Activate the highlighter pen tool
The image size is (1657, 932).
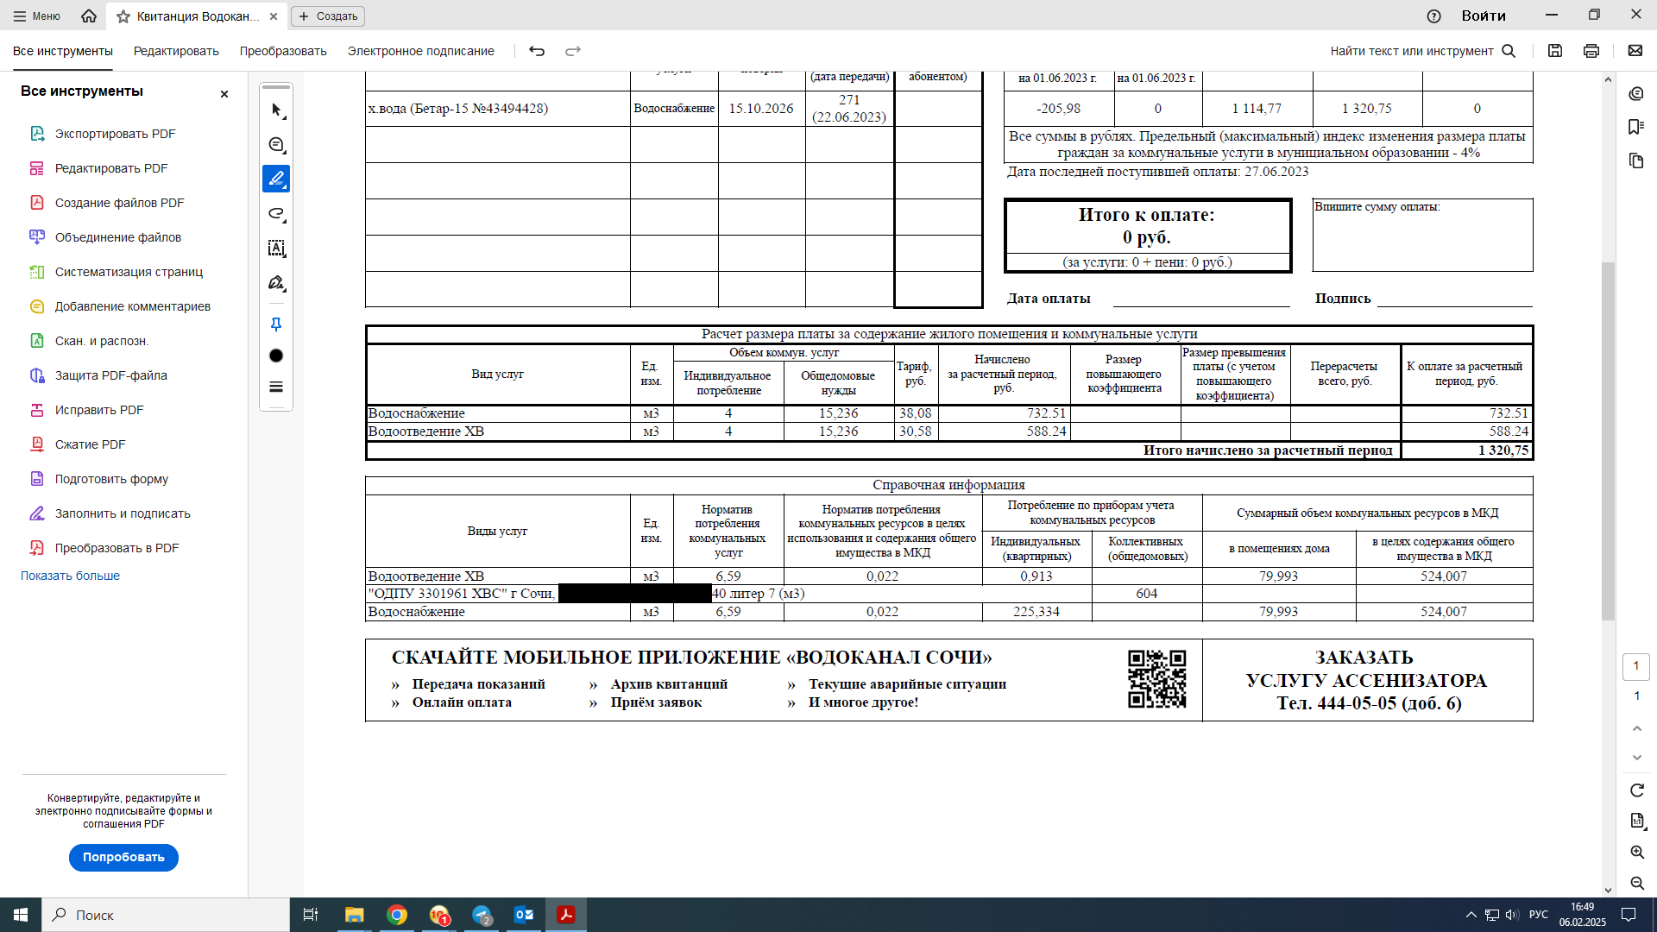(x=276, y=179)
